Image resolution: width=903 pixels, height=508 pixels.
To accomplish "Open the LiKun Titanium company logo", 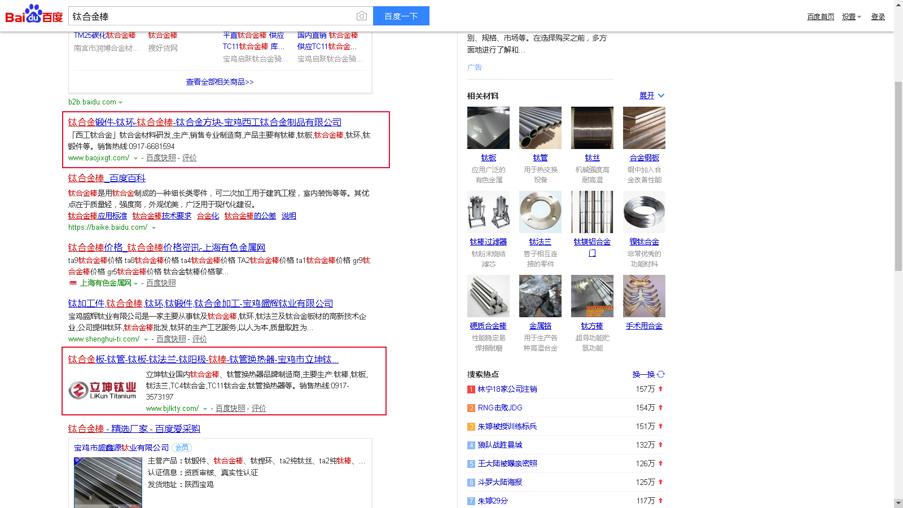I will [102, 390].
